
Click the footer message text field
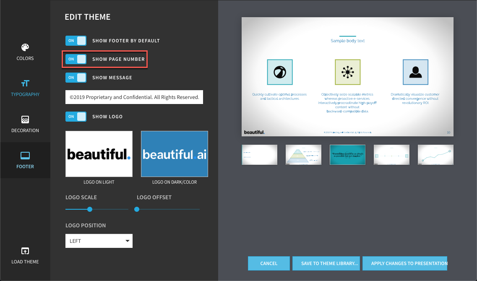coord(134,97)
